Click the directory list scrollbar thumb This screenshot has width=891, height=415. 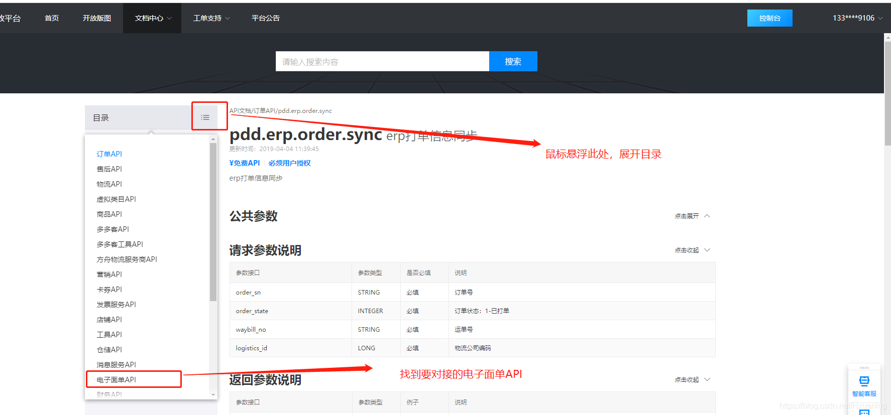(213, 222)
